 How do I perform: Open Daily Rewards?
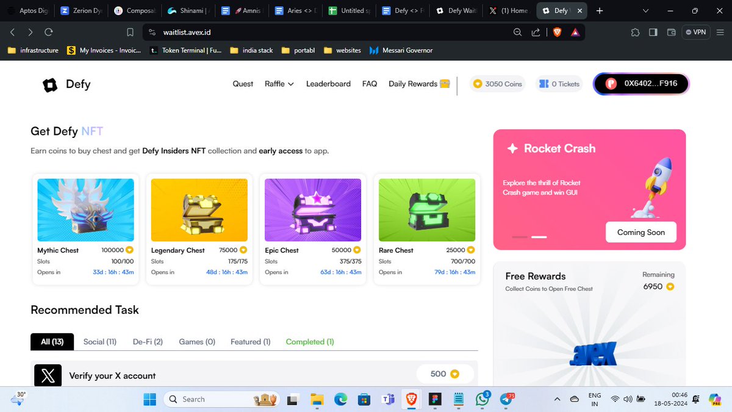[419, 84]
